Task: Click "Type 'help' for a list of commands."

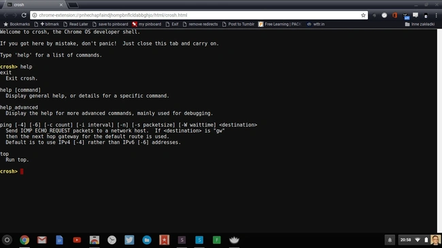Action: [x=51, y=55]
